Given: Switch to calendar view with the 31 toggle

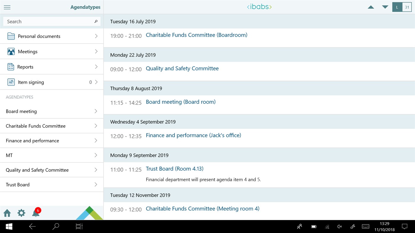Looking at the screenshot, I should click(x=407, y=7).
